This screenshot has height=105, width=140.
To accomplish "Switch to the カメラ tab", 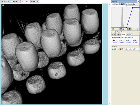I will click(118, 34).
